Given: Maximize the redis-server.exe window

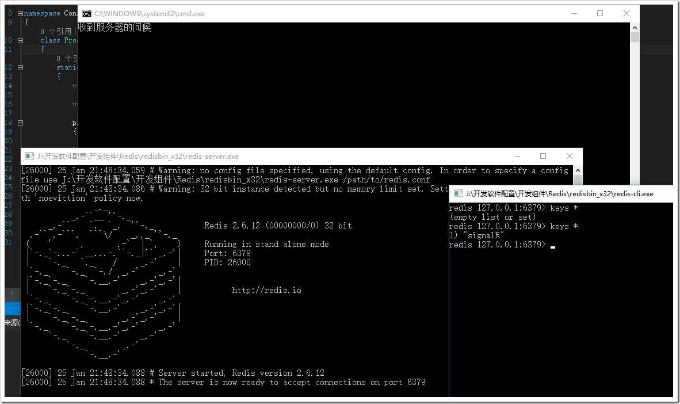Looking at the screenshot, I should [543, 156].
